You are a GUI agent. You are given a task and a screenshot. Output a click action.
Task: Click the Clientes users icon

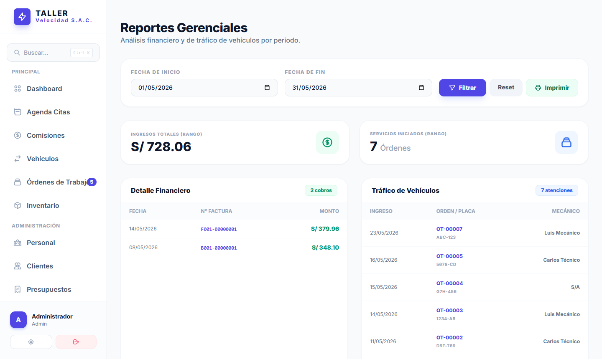point(18,266)
